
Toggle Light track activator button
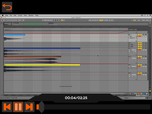pyautogui.click(x=140, y=47)
